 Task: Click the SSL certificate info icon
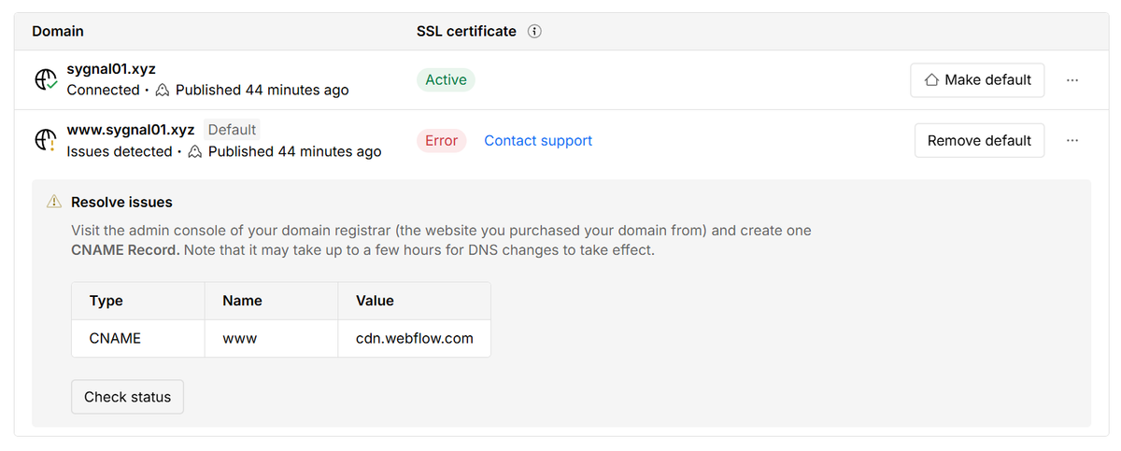pyautogui.click(x=534, y=32)
